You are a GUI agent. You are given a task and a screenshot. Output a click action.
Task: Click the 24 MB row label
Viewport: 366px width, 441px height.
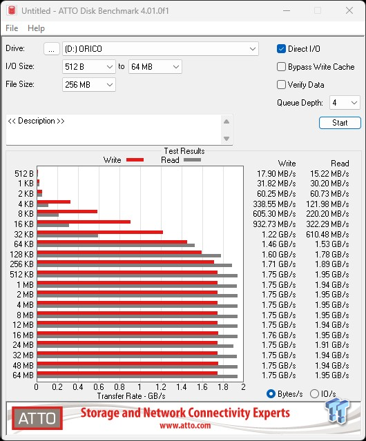click(23, 345)
